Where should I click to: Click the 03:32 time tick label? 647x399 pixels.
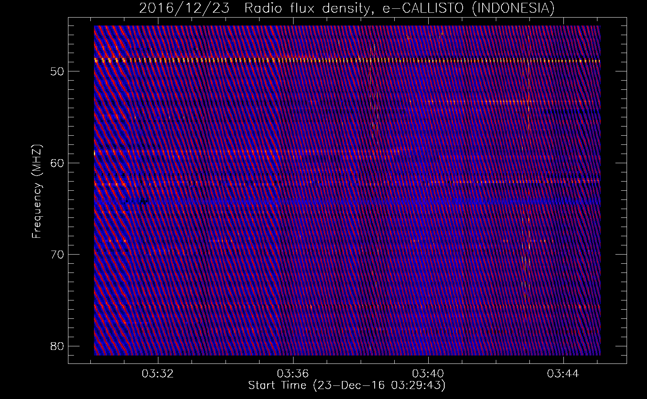(x=158, y=374)
